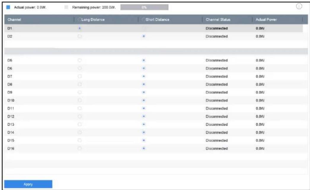Select Long Distance for channel D5
Screen dimensions: 310x190
tap(80, 60)
